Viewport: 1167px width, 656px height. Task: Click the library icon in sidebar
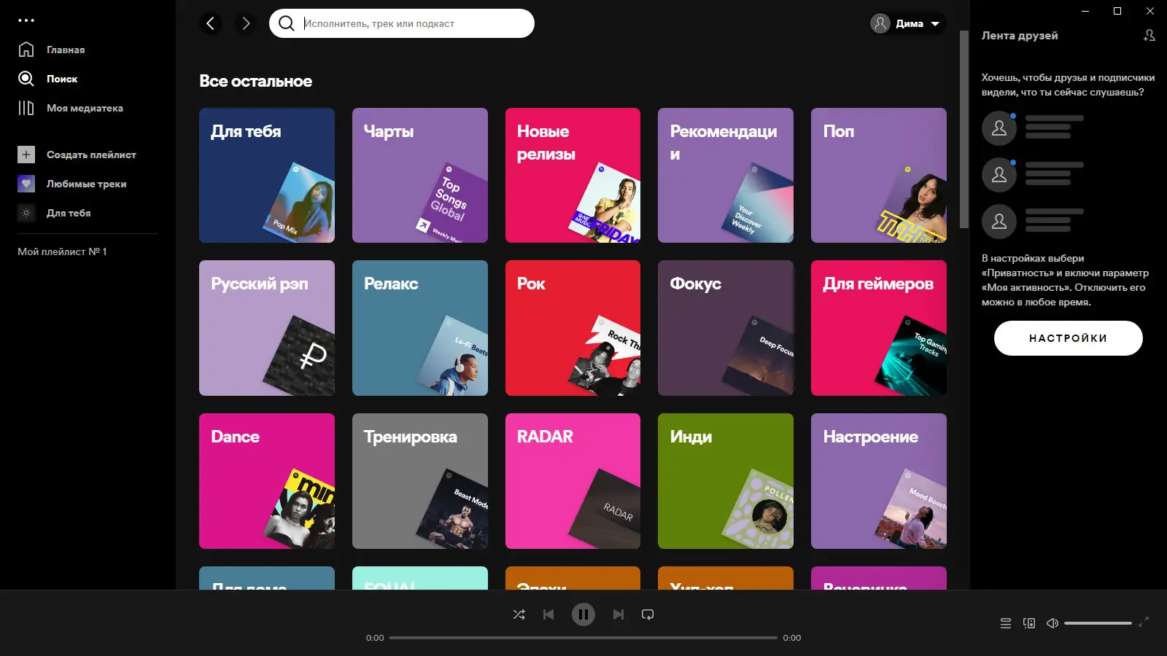point(26,108)
